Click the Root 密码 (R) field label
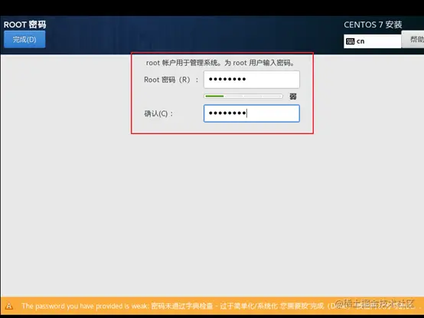This screenshot has height=318, width=424. click(x=171, y=80)
